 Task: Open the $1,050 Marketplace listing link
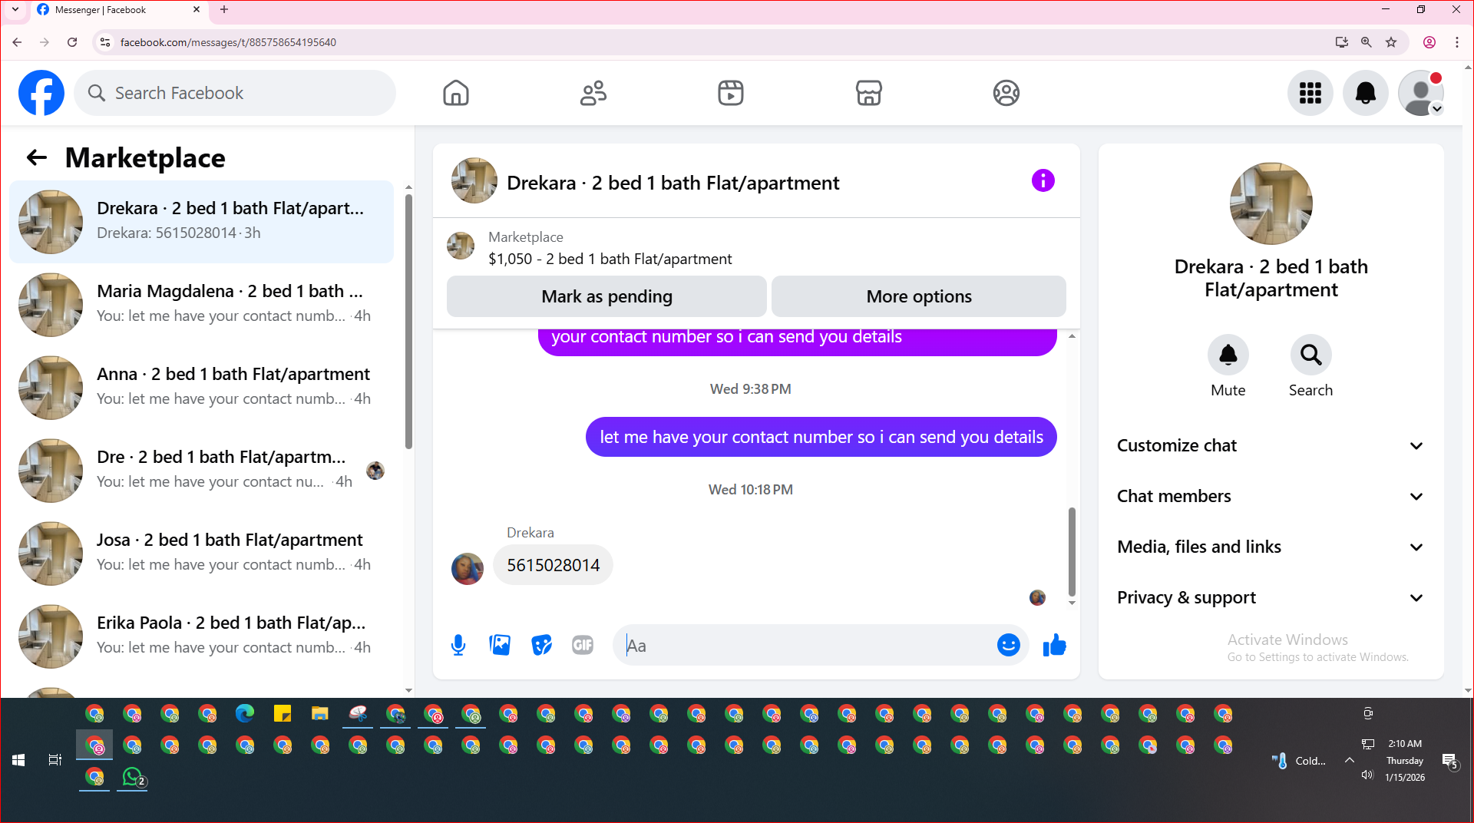[x=610, y=259]
